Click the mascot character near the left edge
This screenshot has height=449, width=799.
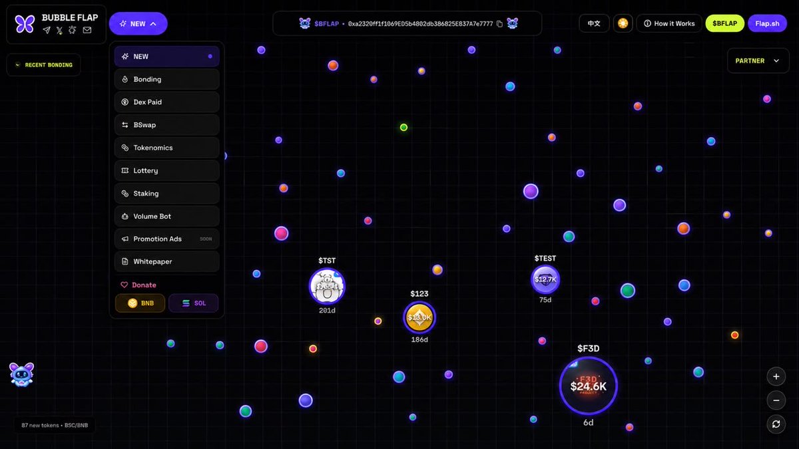[22, 374]
